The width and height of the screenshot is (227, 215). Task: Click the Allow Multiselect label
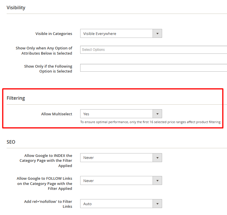57,114
